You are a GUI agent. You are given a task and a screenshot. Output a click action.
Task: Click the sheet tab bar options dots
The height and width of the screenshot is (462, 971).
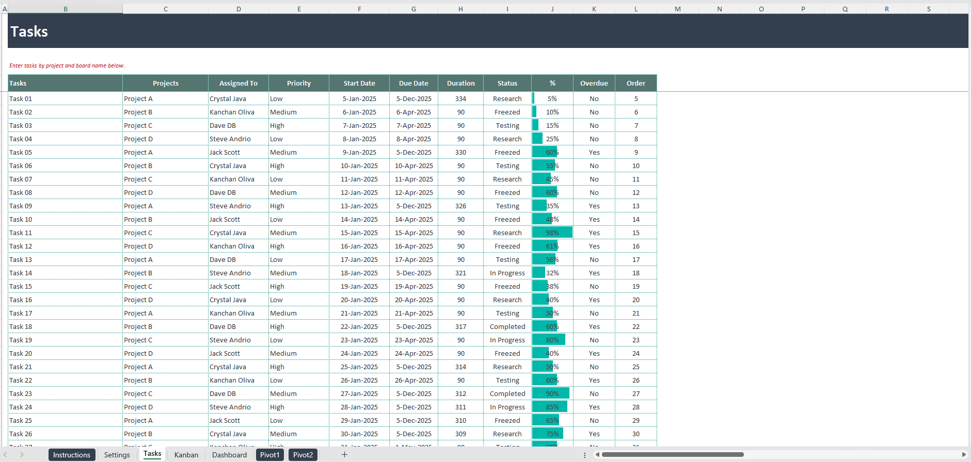tap(585, 455)
